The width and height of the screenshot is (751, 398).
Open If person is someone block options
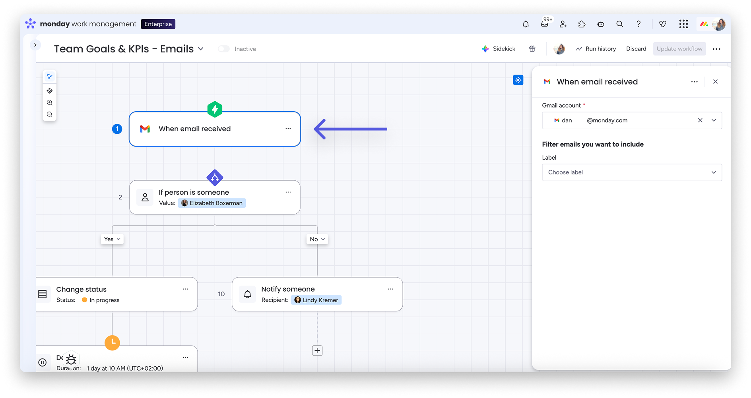(x=288, y=192)
